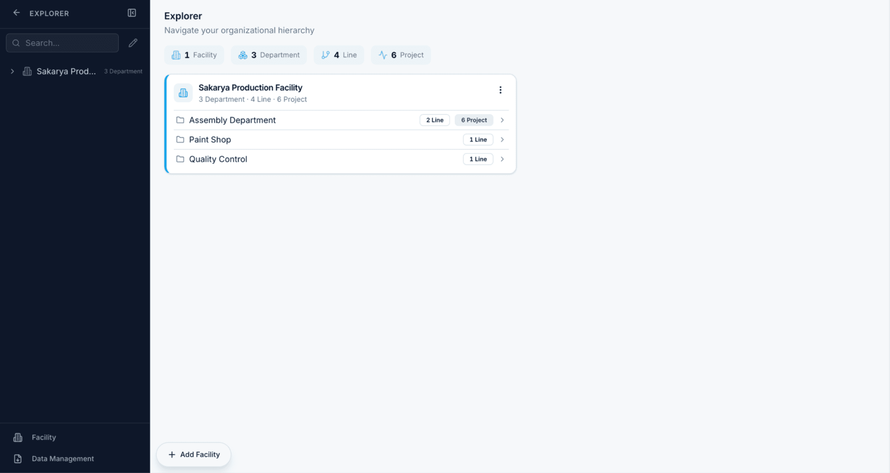Image resolution: width=890 pixels, height=473 pixels.
Task: Collapse the sidebar panel icon
Action: pos(132,13)
